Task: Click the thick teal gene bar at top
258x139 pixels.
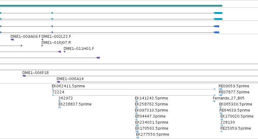Action: (x=111, y=6)
